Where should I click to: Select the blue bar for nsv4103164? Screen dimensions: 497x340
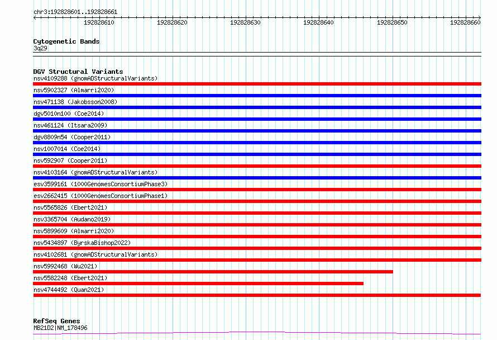tap(257, 178)
